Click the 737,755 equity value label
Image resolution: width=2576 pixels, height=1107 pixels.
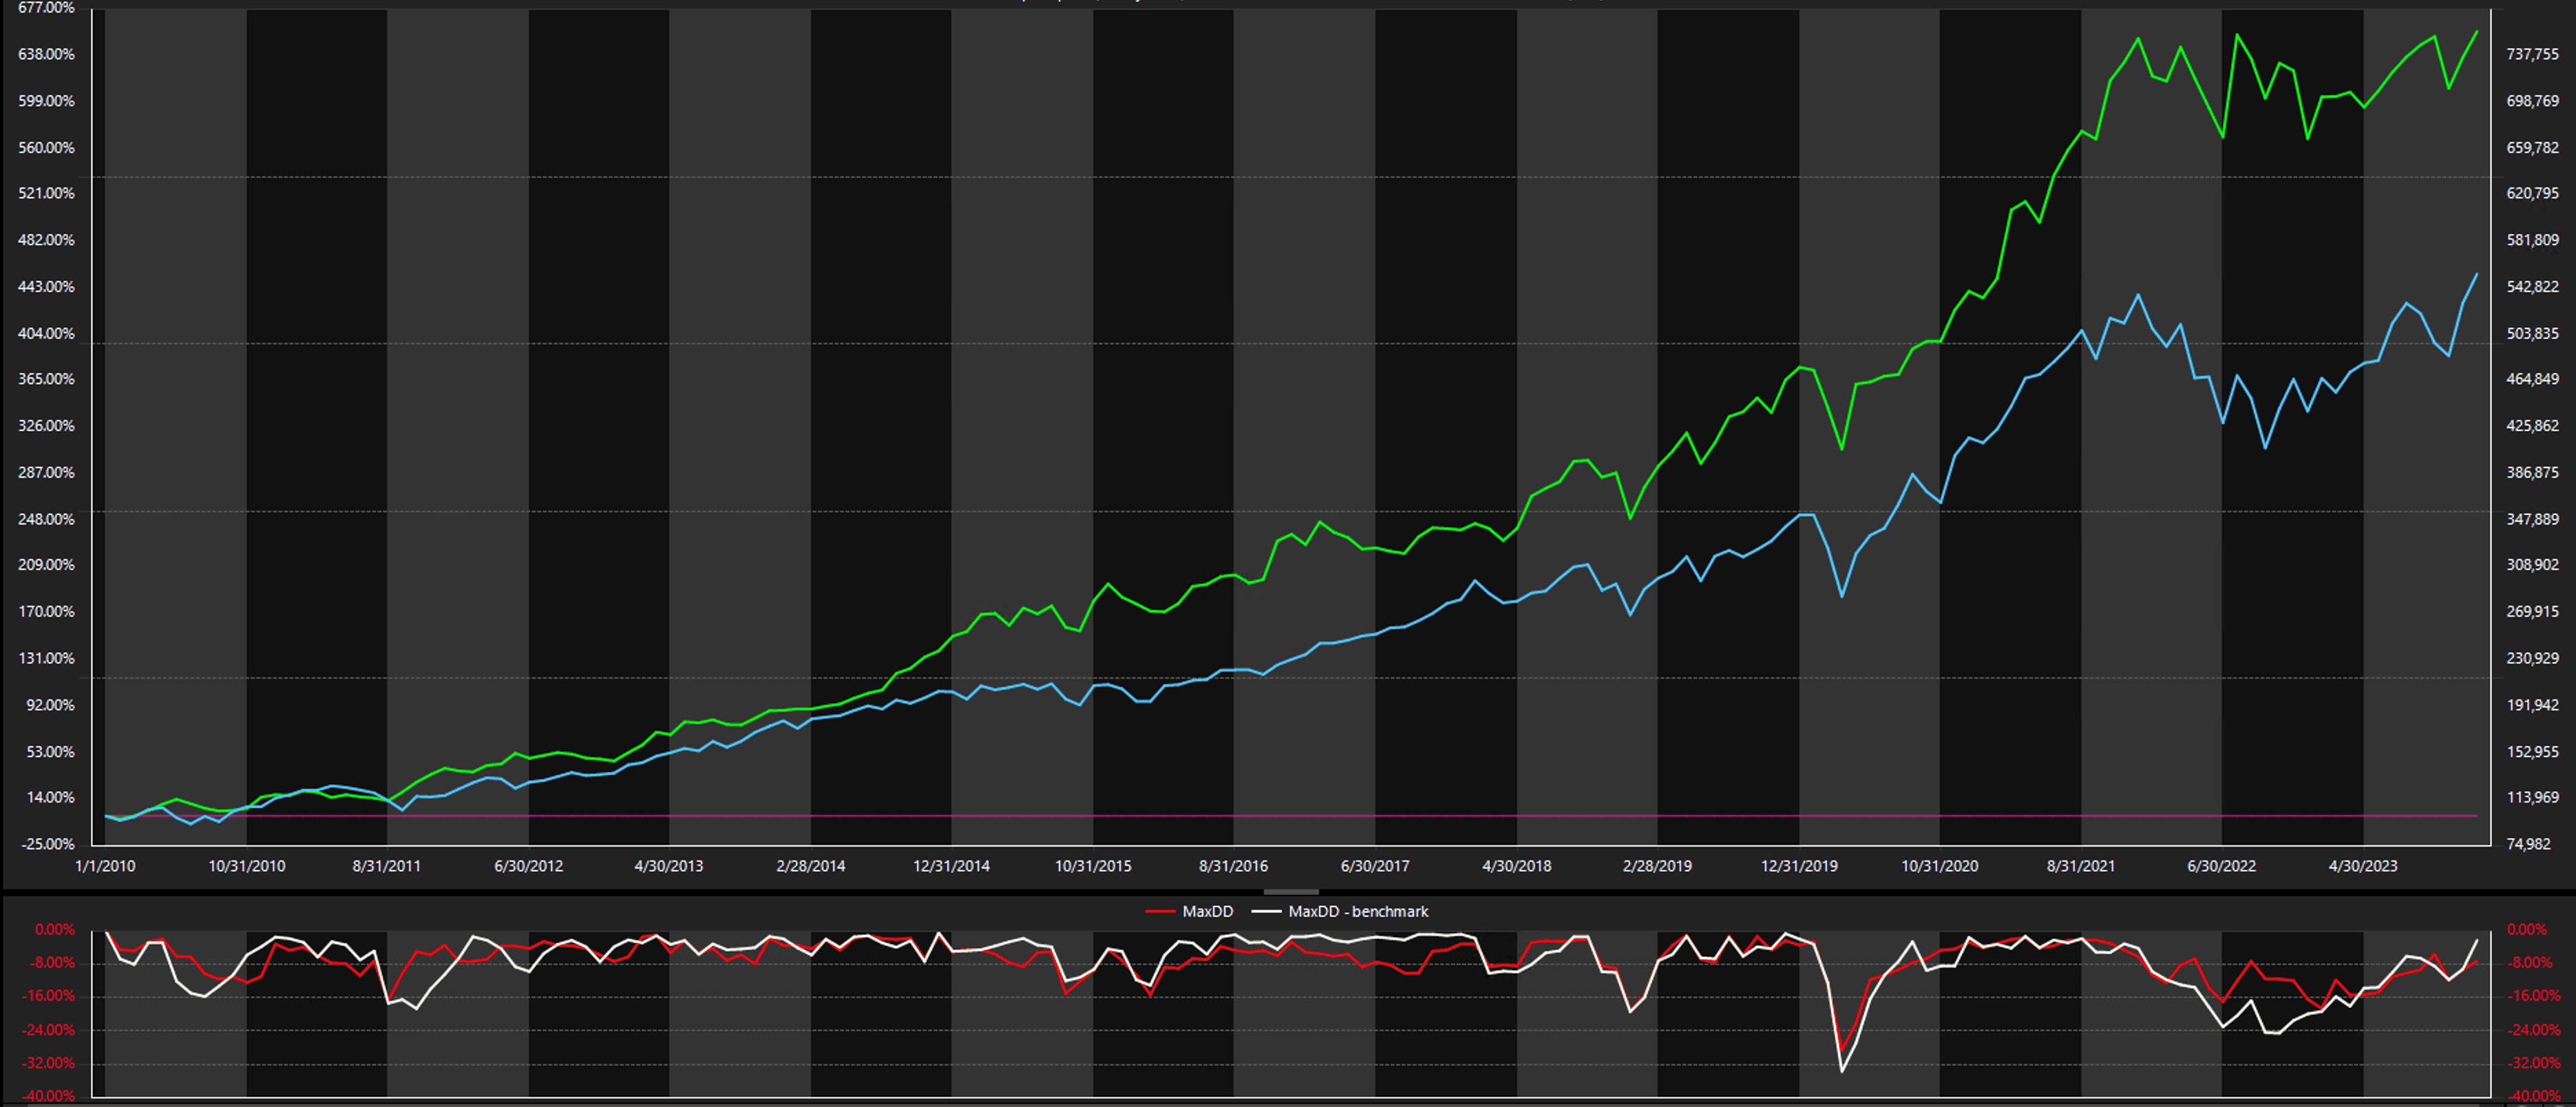tap(2532, 54)
